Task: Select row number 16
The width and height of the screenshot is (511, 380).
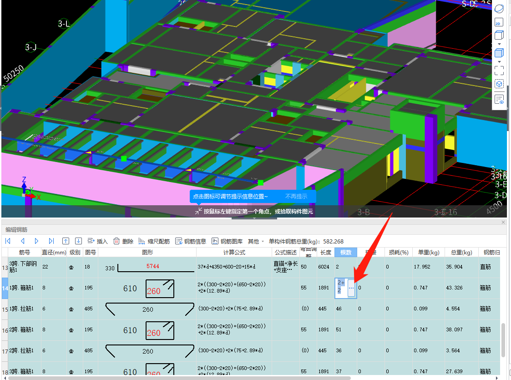Action: click(5, 330)
